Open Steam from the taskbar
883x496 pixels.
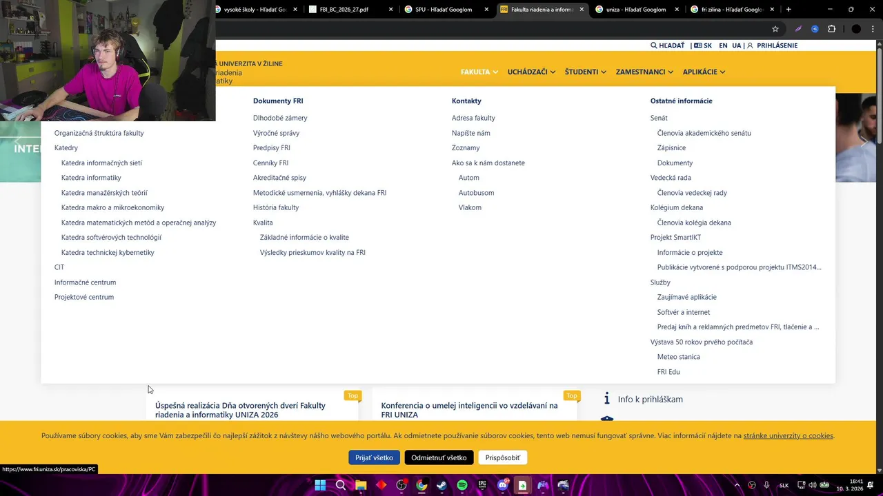[442, 485]
